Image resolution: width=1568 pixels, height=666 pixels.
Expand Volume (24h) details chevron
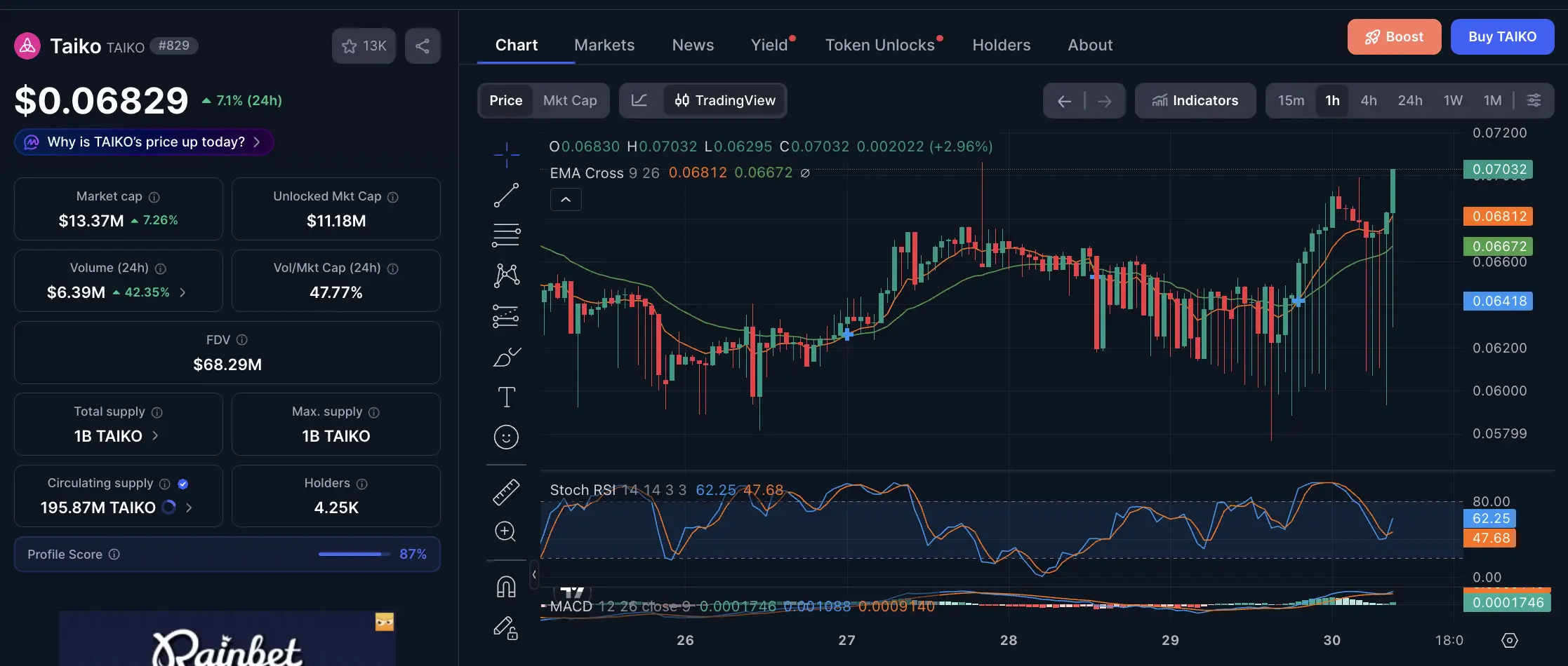click(x=183, y=292)
